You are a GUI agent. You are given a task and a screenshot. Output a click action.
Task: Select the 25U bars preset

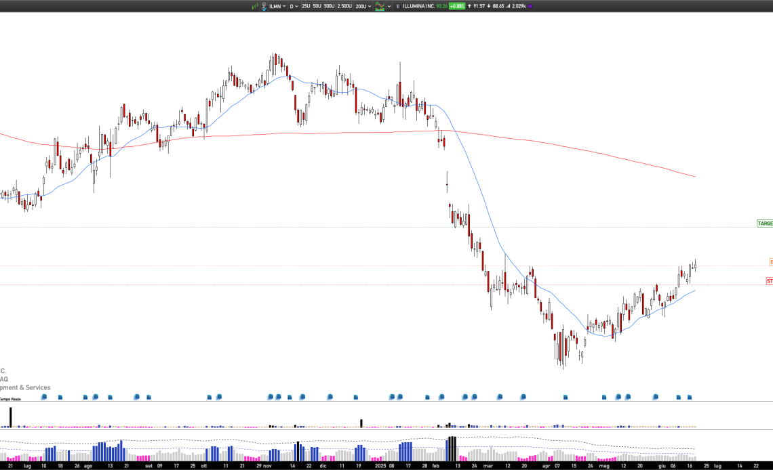click(306, 6)
